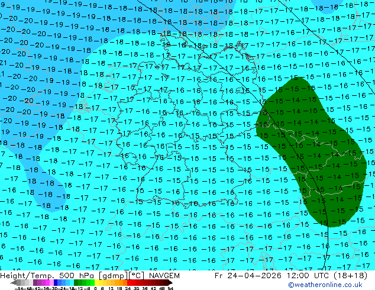Click the magenta swatch in the legend
Image resolution: width=375 pixels, height=290 pixels.
[47, 283]
